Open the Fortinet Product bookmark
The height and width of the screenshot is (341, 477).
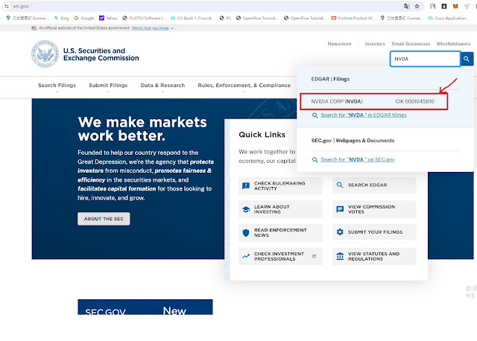click(353, 18)
